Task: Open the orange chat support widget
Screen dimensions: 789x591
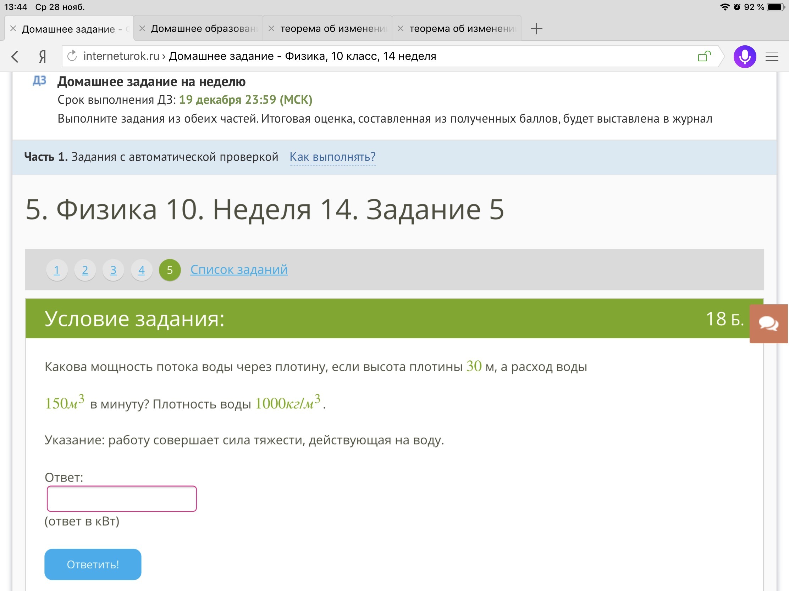Action: tap(768, 323)
